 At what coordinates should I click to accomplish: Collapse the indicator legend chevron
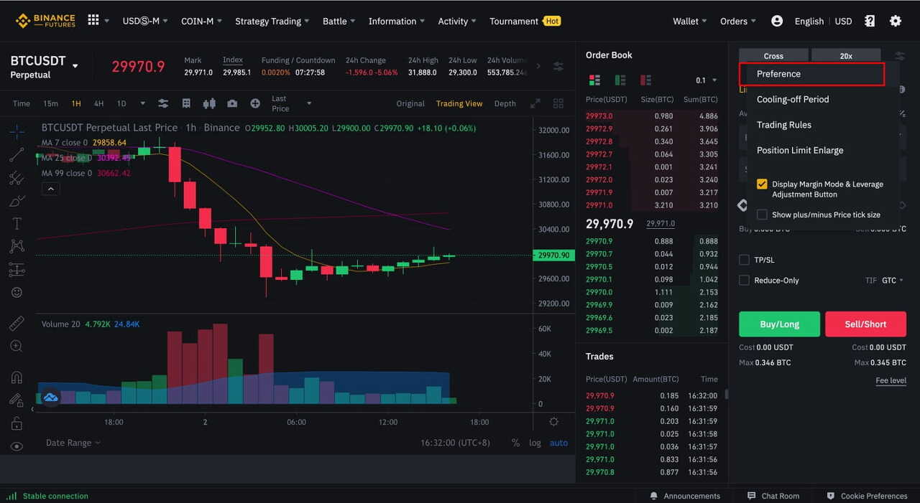click(x=50, y=189)
